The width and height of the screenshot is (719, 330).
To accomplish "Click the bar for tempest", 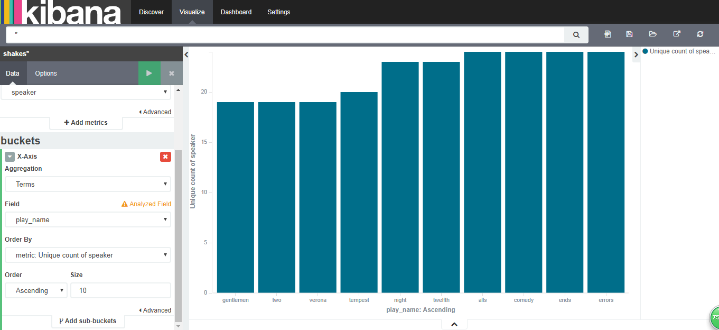I will 359,192.
